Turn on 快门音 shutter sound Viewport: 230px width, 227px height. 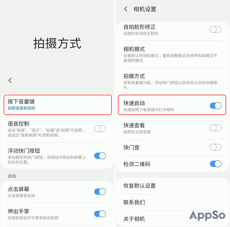pyautogui.click(x=216, y=147)
